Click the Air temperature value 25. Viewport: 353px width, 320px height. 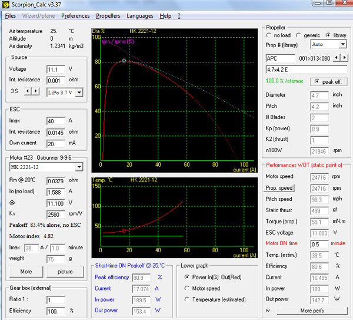(54, 31)
